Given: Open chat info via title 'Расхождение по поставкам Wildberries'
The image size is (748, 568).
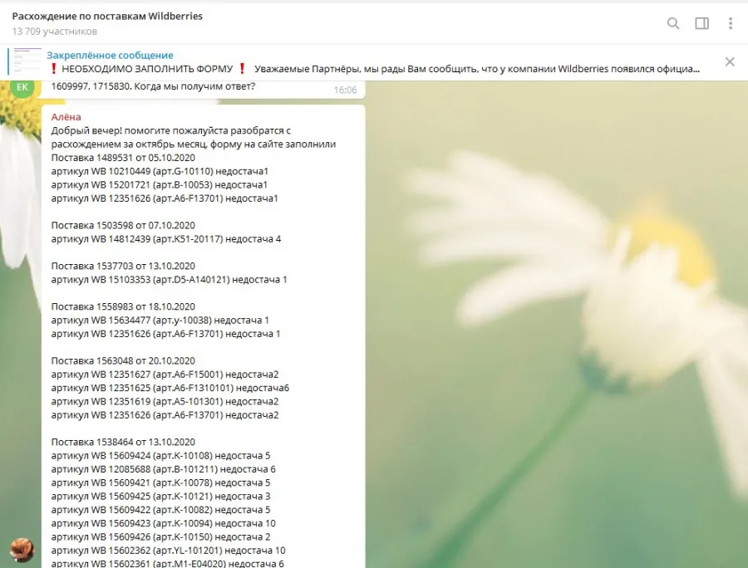Looking at the screenshot, I should 107,17.
